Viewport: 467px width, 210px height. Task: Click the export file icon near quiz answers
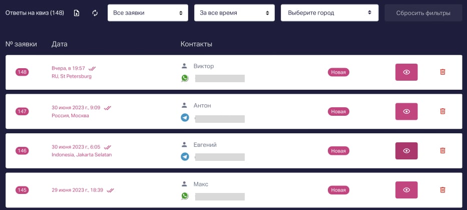[77, 13]
